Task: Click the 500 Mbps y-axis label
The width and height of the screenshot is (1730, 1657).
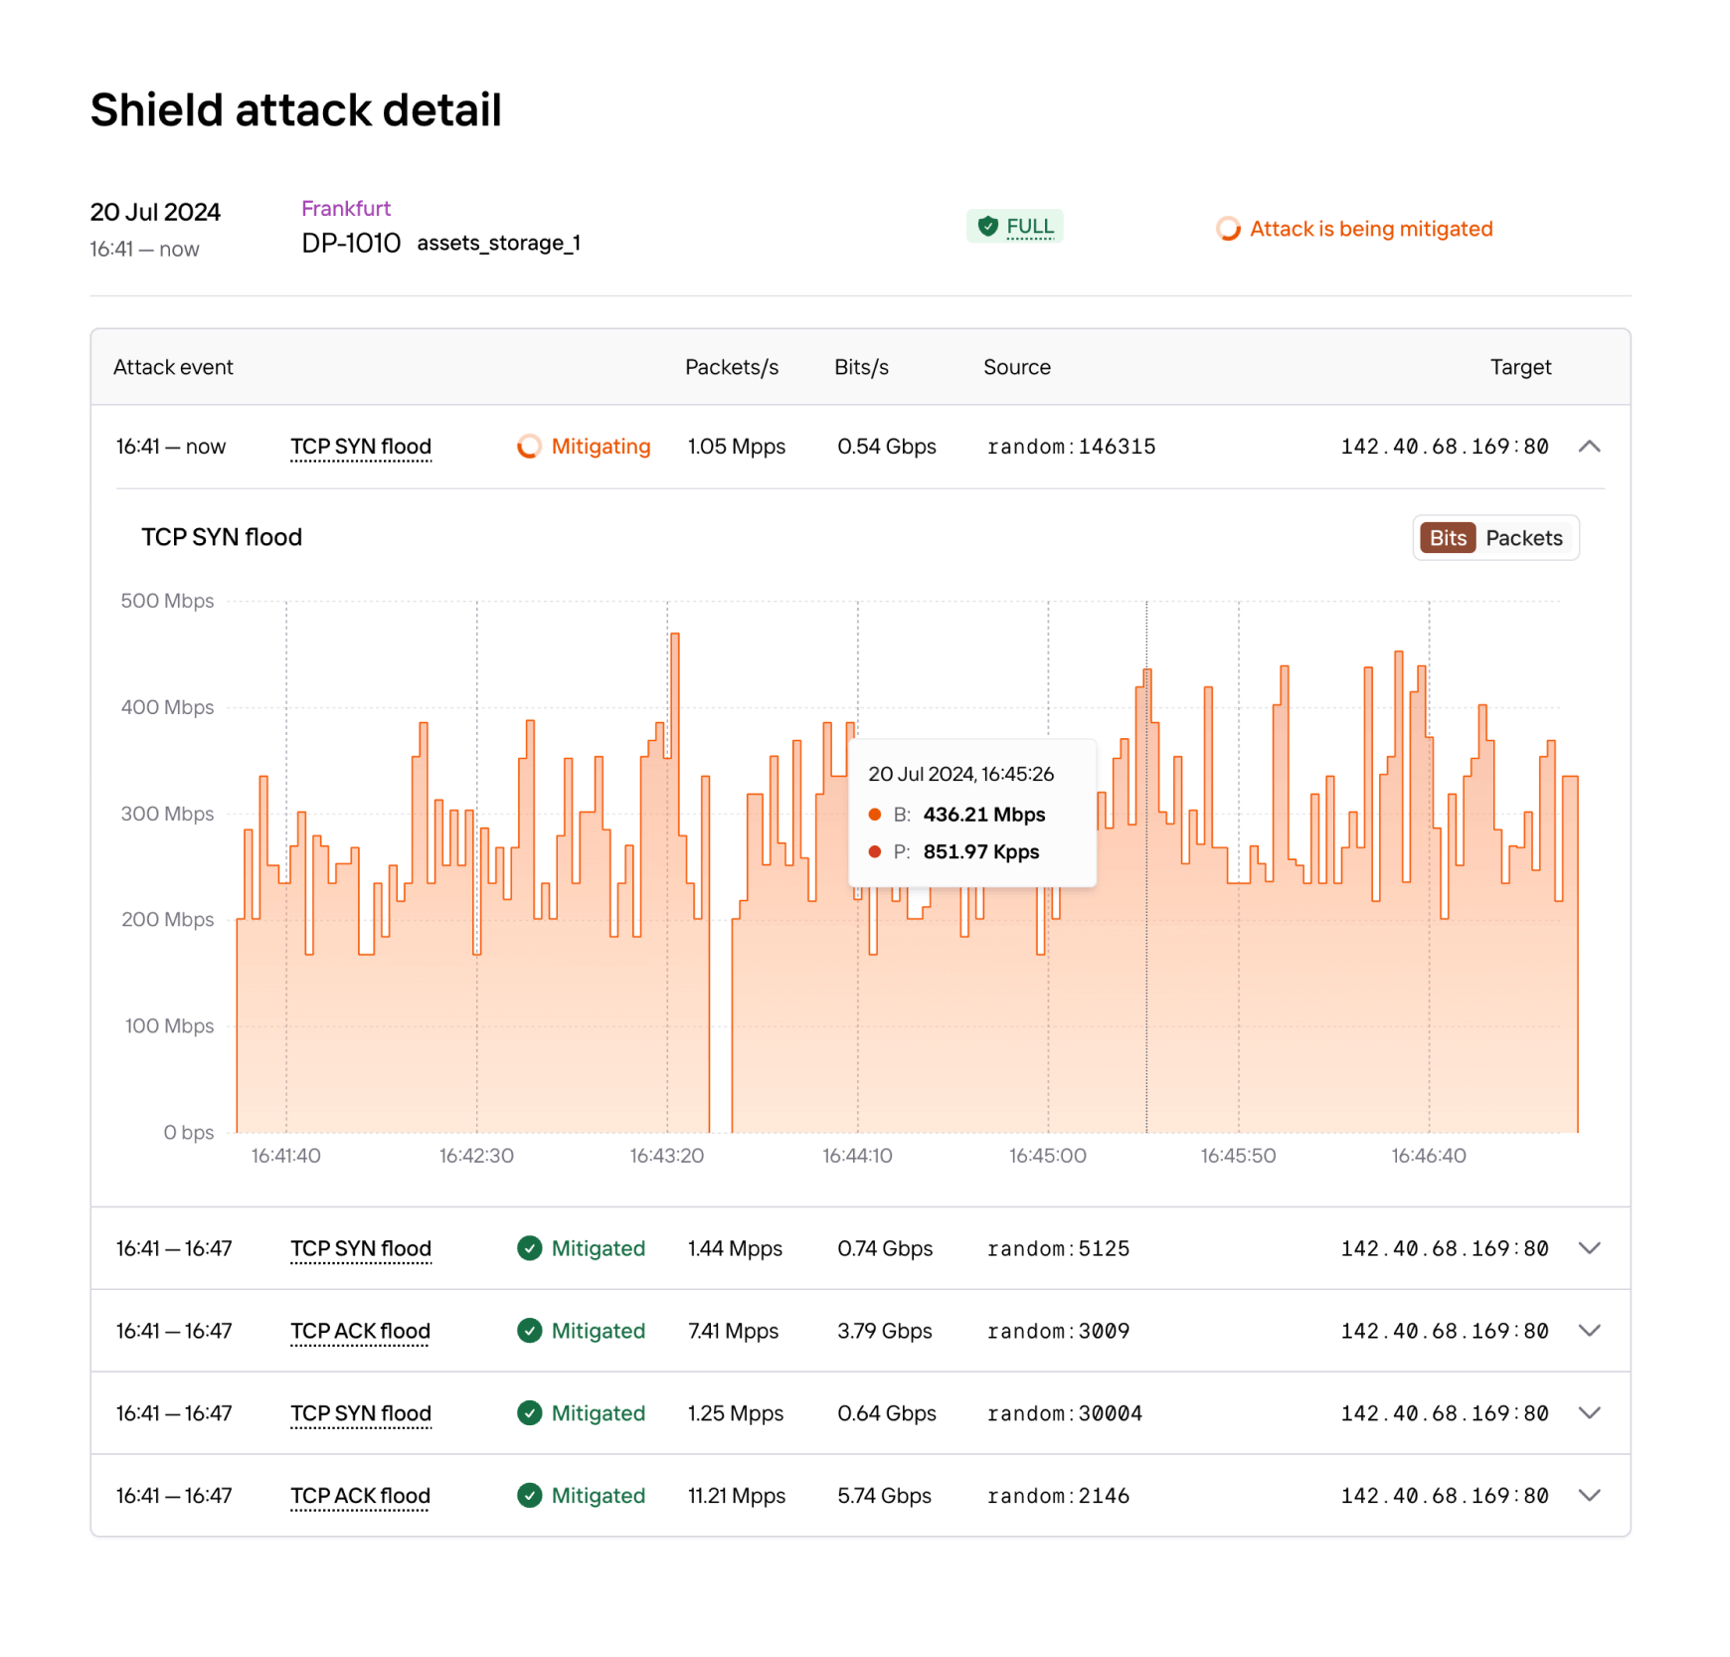Action: [167, 601]
